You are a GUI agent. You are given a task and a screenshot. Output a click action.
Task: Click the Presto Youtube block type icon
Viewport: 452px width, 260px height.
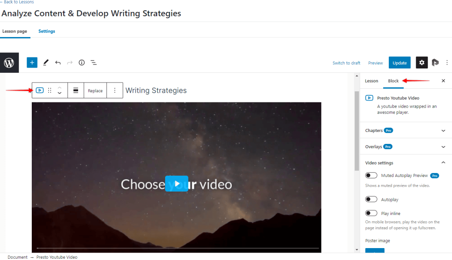(x=40, y=90)
